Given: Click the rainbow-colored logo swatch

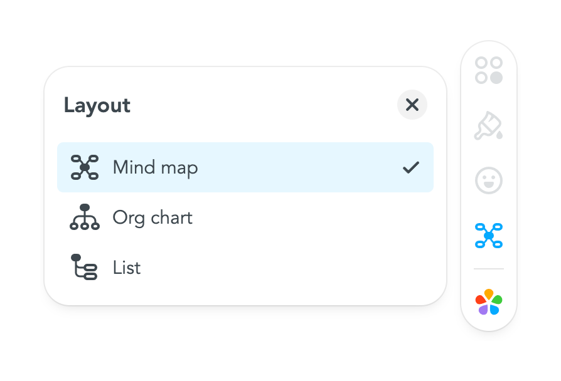Looking at the screenshot, I should click(x=489, y=303).
